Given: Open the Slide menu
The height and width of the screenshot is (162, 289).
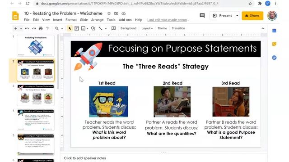Looking at the screenshot, I should pyautogui.click(x=84, y=20).
